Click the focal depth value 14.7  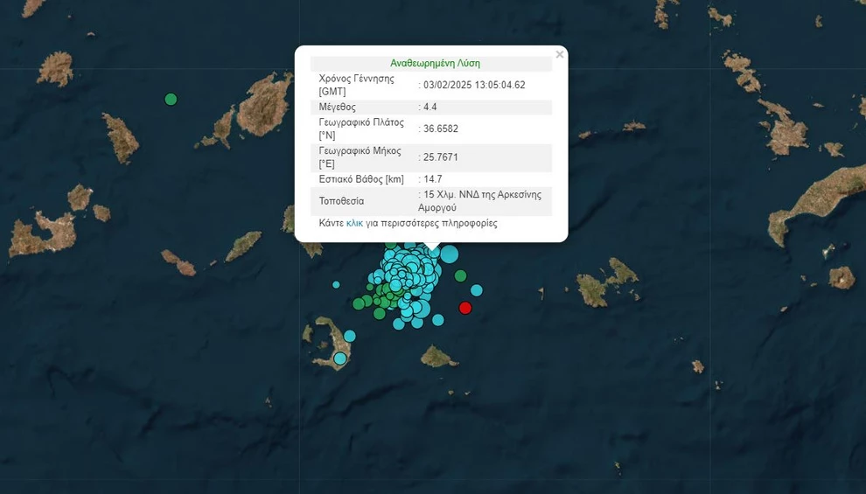tap(432, 179)
